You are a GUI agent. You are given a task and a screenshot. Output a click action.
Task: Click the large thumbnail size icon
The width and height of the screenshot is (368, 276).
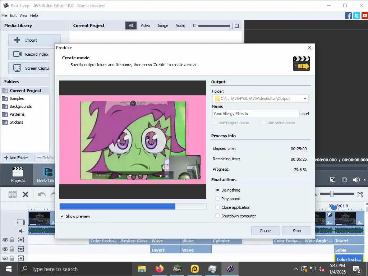click(x=237, y=26)
